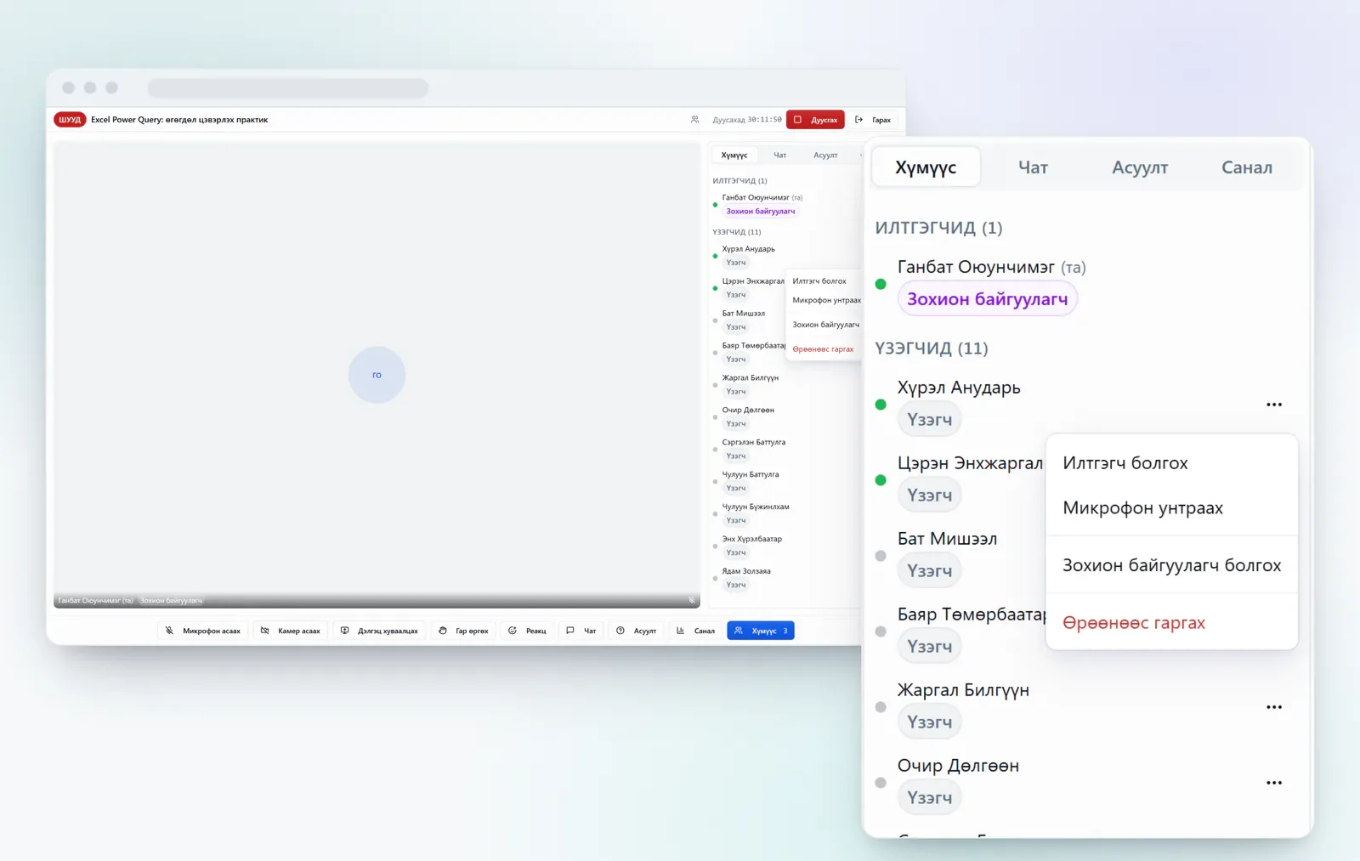
Task: Click the round avatar in video area
Action: click(377, 375)
